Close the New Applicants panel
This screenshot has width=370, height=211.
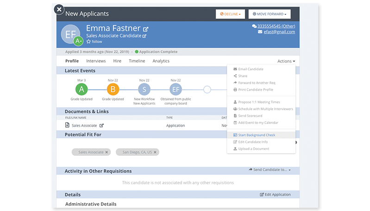click(59, 9)
